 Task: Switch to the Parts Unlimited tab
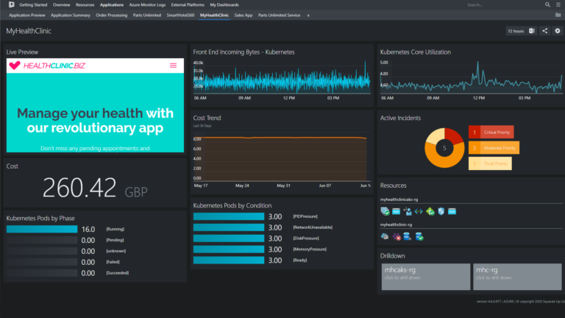[x=147, y=15]
